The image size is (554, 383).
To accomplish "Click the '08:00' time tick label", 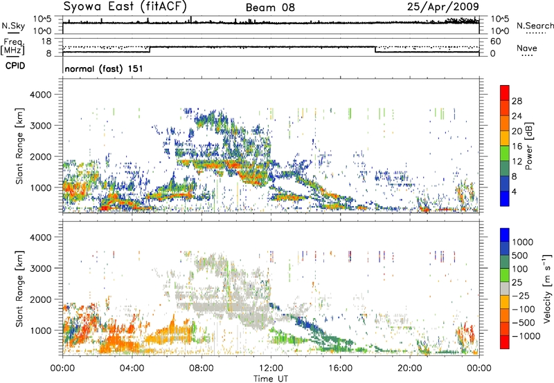I will click(x=202, y=368).
